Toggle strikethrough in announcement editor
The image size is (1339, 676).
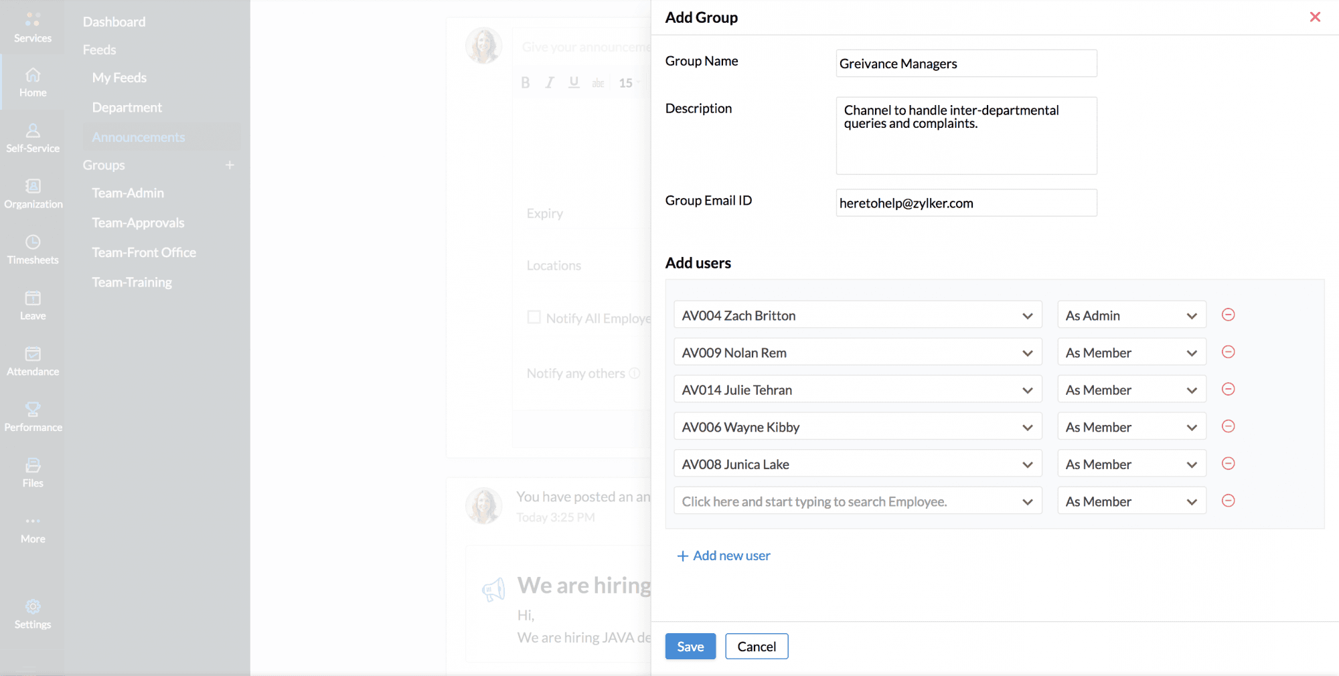[x=598, y=83]
